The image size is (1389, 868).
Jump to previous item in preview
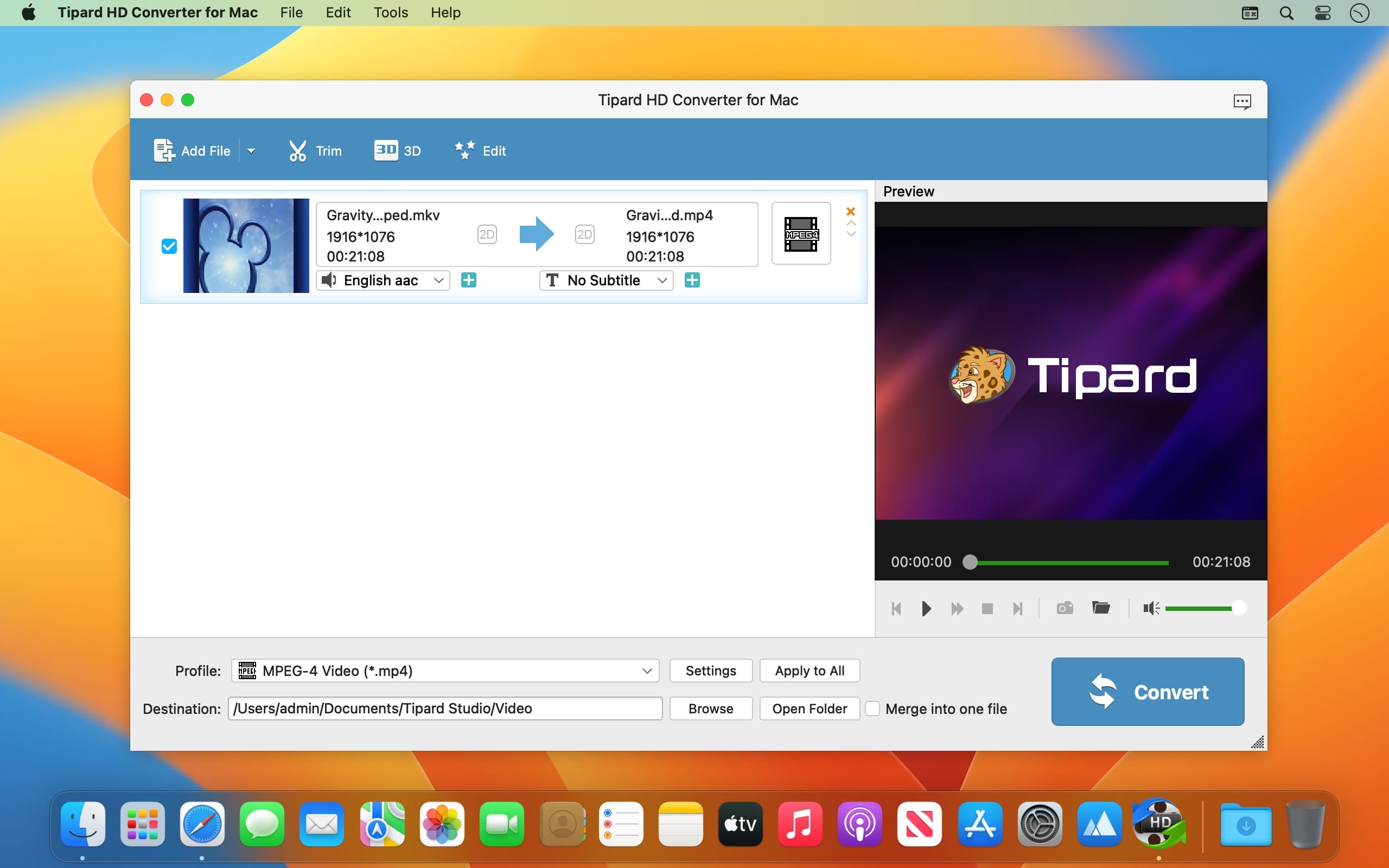pyautogui.click(x=896, y=609)
